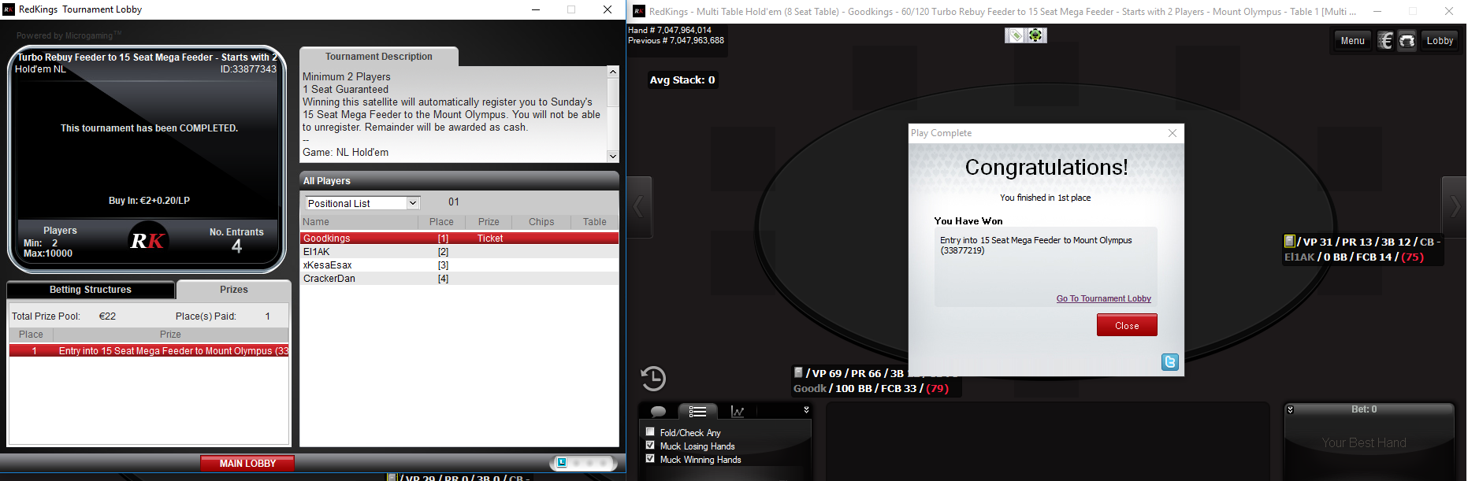The image size is (1468, 481).
Task: Open the statistics graph tab icon
Action: tap(738, 412)
